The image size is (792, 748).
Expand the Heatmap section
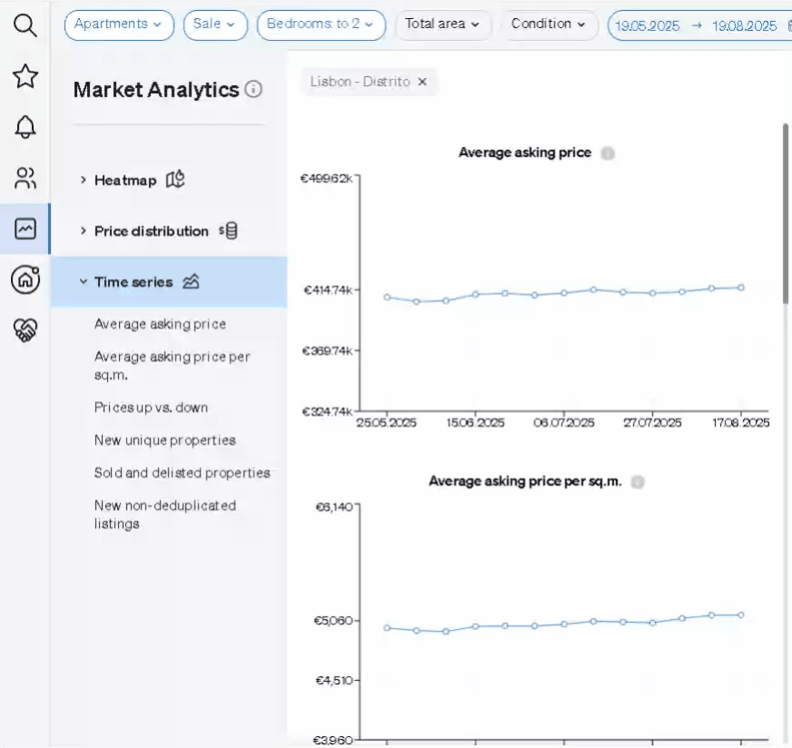pos(125,180)
